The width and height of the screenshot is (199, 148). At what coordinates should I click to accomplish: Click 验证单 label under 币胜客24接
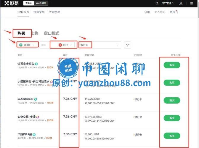pos(49,138)
